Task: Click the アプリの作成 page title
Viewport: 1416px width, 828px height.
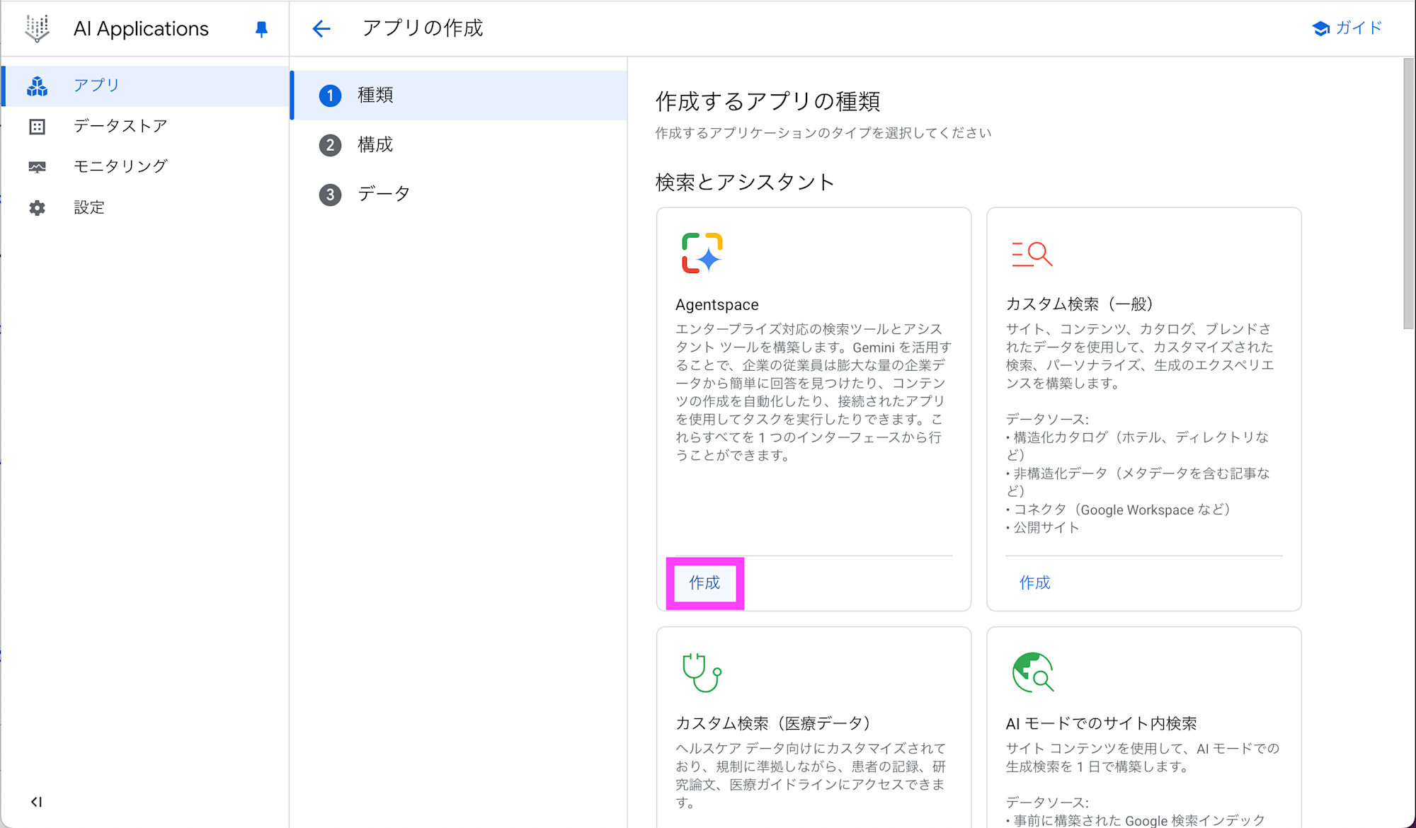Action: coord(422,28)
